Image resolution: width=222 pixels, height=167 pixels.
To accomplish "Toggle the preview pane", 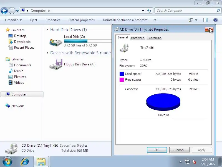I will [x=206, y=20].
